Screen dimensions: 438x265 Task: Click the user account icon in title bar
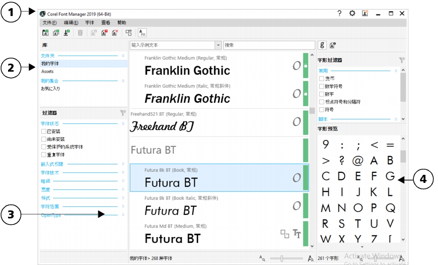pyautogui.click(x=365, y=14)
